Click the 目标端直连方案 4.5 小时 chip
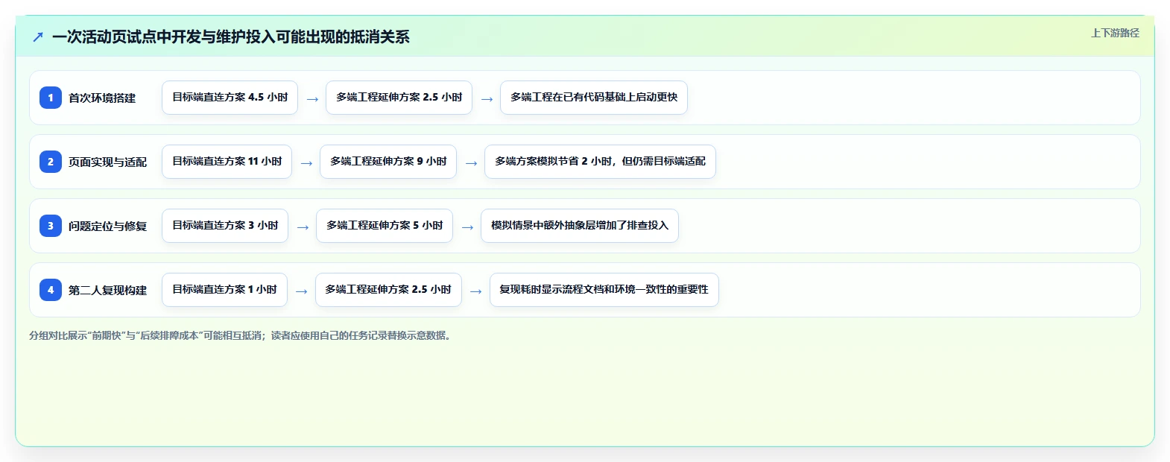Image resolution: width=1170 pixels, height=462 pixels. [230, 98]
